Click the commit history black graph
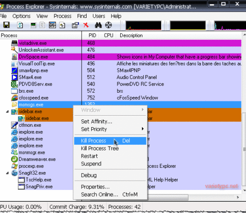Viewport: 246px width, 213px height. [188, 25]
